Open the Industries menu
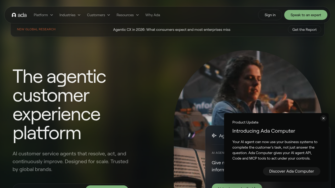335x188 pixels. point(70,15)
